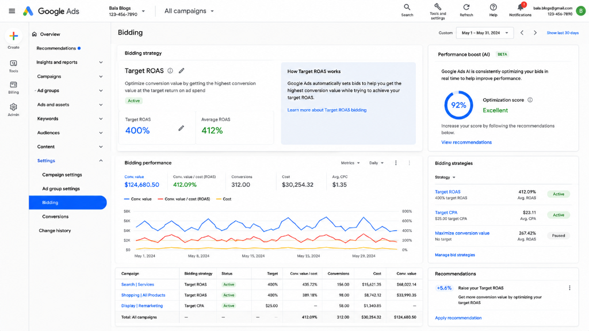Screen dimensions: 589x331
Task: Edit the 400% Target ROAS value pencil
Action: [181, 128]
